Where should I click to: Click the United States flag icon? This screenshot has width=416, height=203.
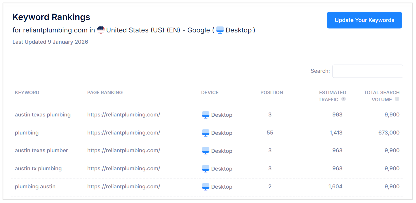[x=100, y=29]
